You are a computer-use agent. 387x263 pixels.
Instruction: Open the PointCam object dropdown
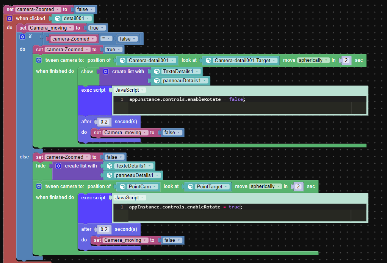pyautogui.click(x=142, y=187)
